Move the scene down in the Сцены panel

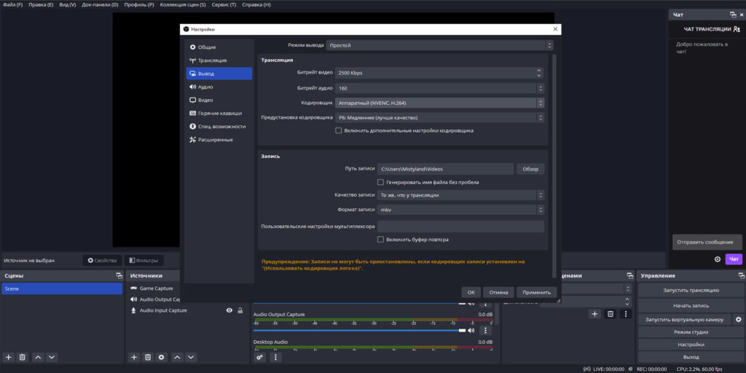(52, 357)
